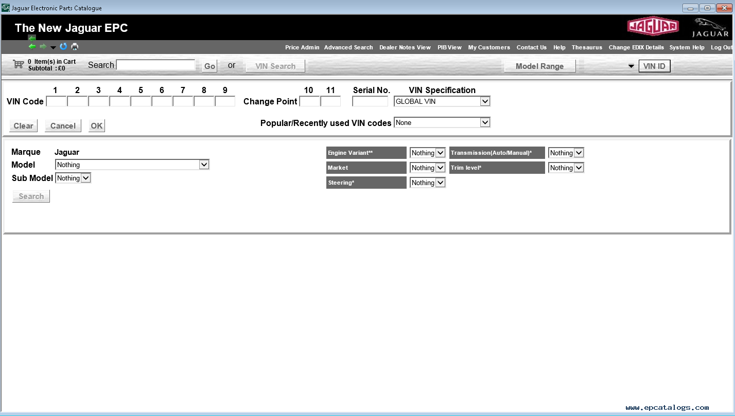Close the Jaguar EPC window

724,8
